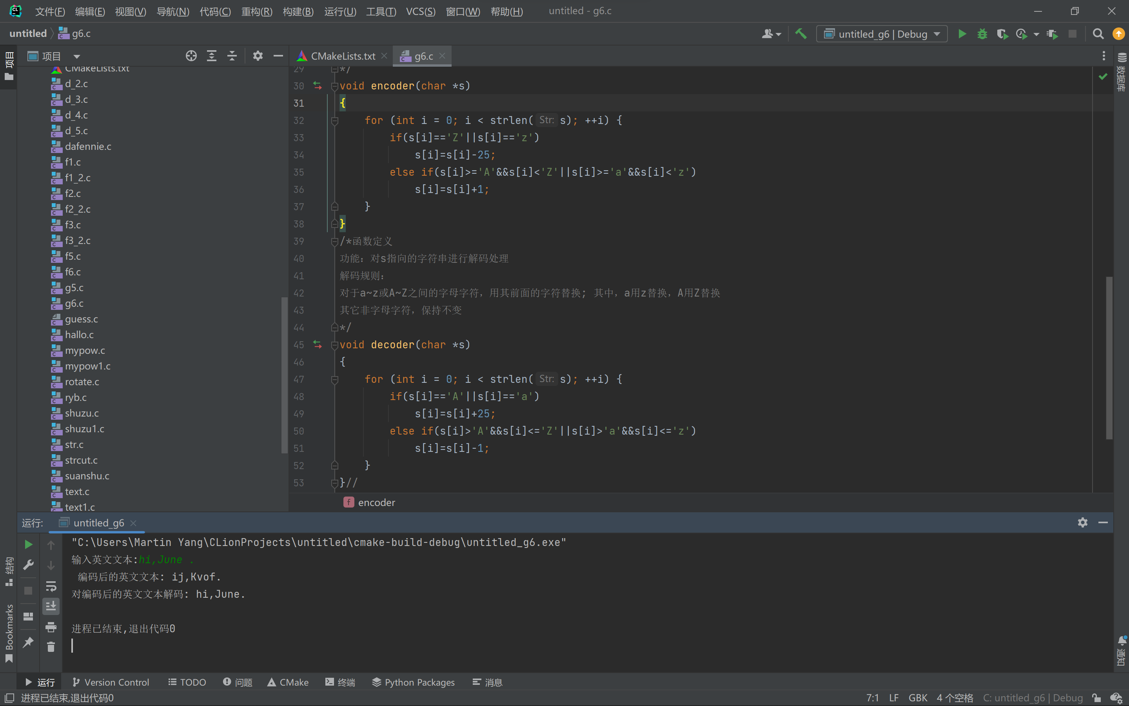Image resolution: width=1129 pixels, height=706 pixels.
Task: Open Search Everywhere magnifier icon
Action: [1098, 34]
